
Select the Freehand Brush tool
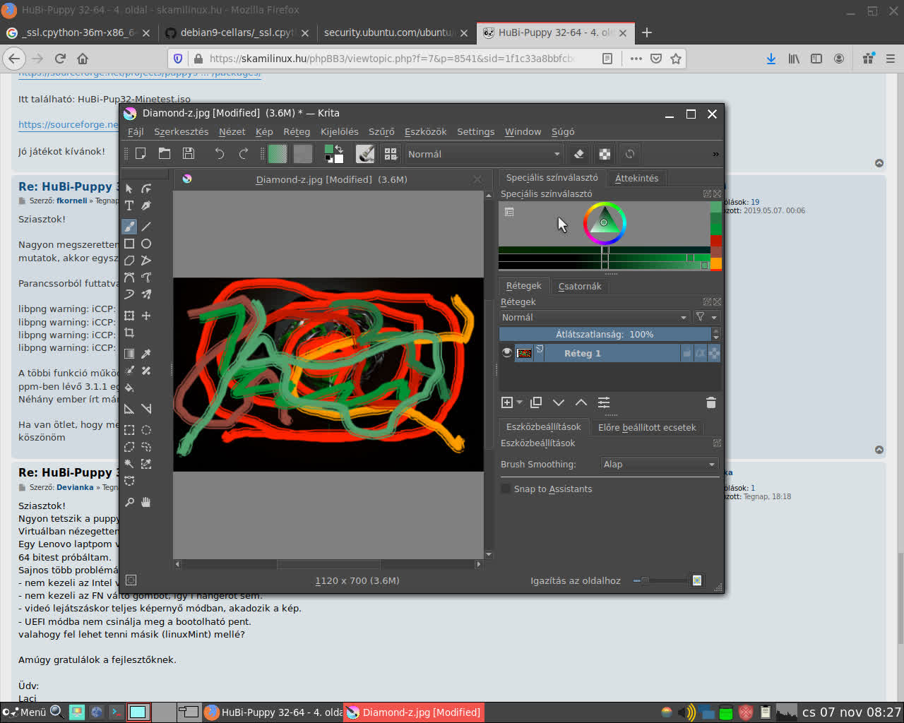click(x=129, y=227)
